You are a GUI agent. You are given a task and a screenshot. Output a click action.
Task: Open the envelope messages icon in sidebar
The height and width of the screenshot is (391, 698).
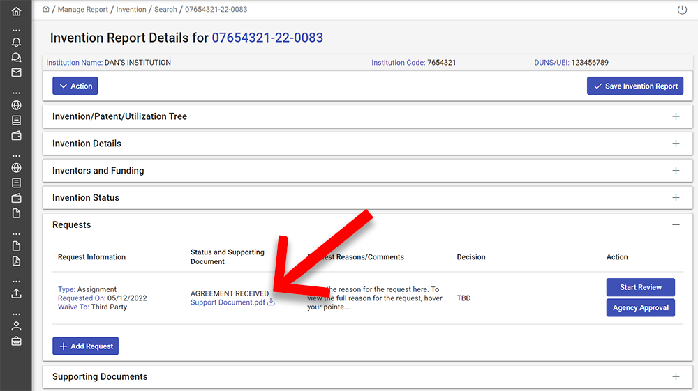[16, 72]
